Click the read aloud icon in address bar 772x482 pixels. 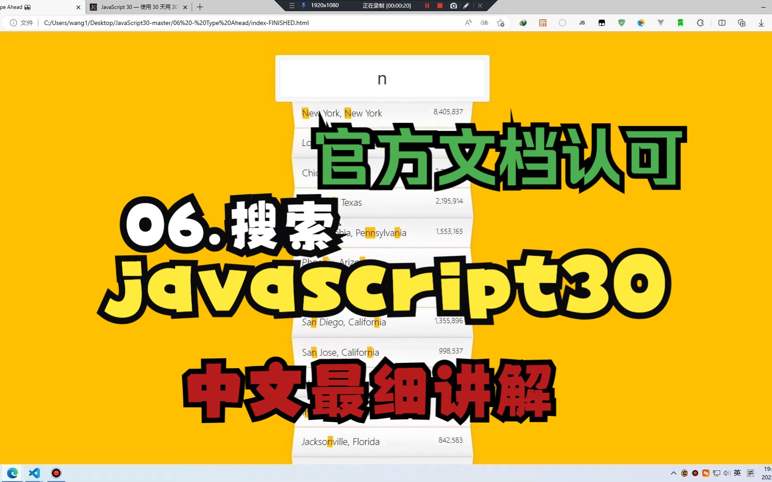point(468,23)
